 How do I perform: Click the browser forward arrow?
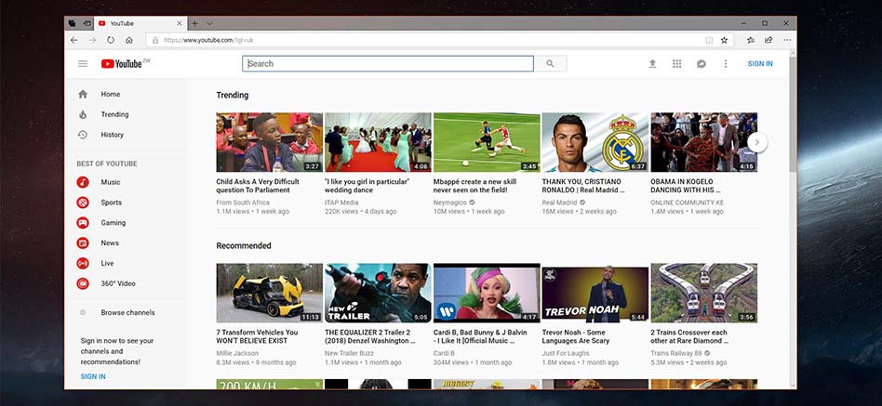pos(93,41)
